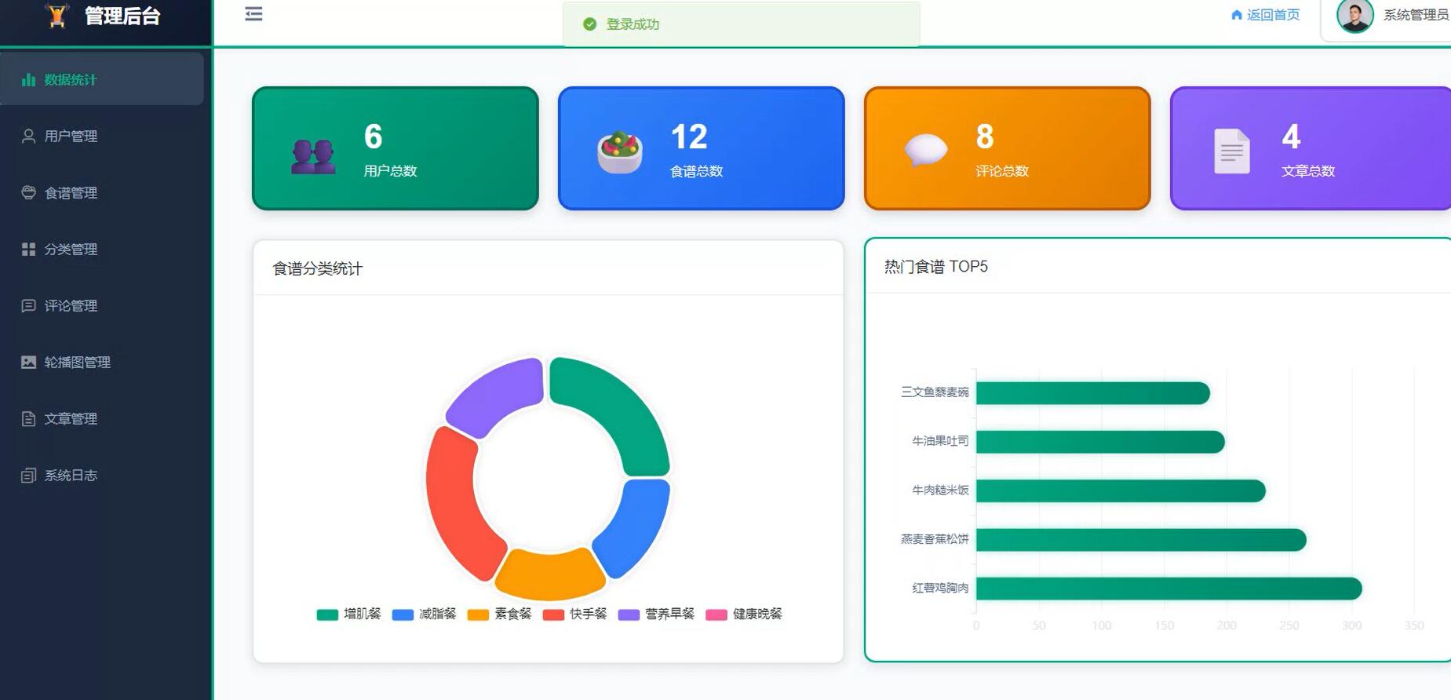Image resolution: width=1451 pixels, height=700 pixels.
Task: Click the 牛油果吐司 bar
Action: (x=1100, y=442)
